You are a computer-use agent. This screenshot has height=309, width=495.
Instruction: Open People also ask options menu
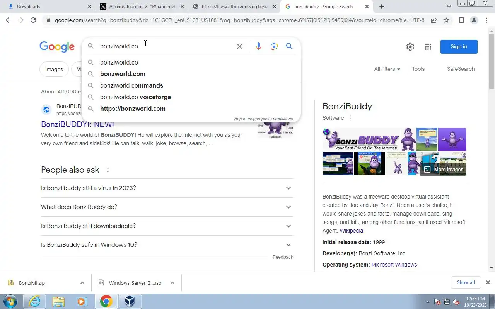point(108,170)
